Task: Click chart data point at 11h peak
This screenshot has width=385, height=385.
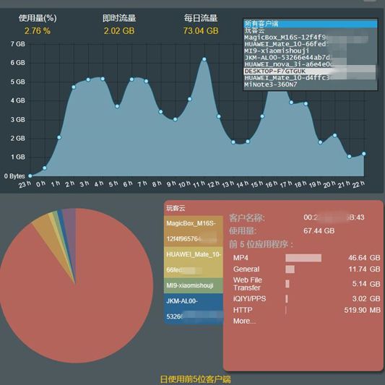Action: [204, 59]
